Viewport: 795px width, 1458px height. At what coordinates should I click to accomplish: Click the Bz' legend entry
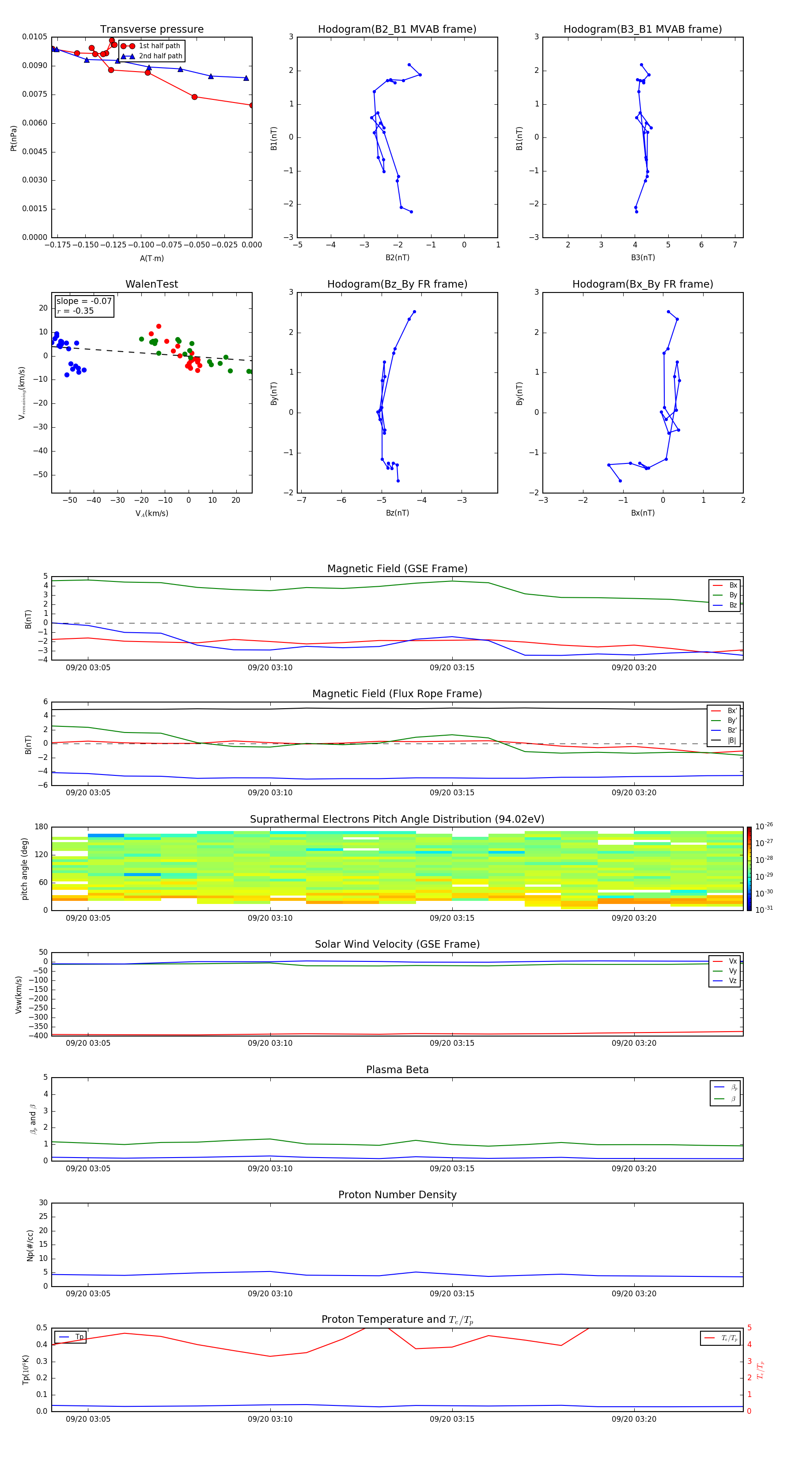[x=724, y=730]
